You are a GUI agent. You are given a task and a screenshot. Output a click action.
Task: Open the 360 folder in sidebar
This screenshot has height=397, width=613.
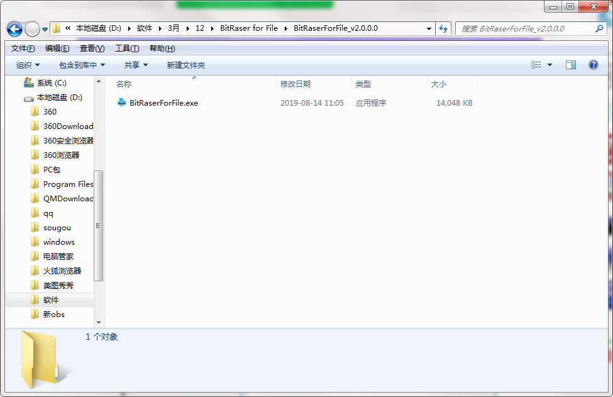50,112
